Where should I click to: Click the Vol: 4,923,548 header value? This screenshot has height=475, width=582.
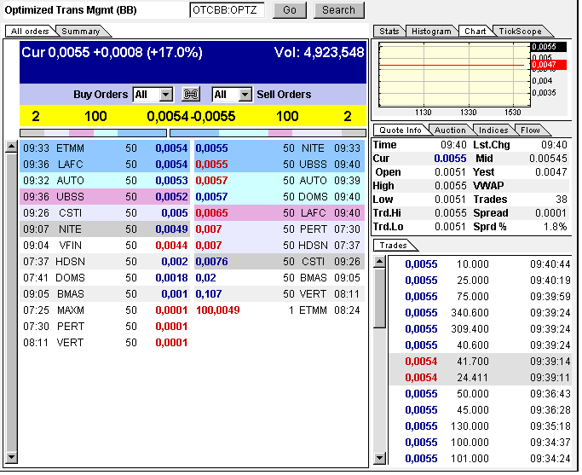(x=319, y=52)
